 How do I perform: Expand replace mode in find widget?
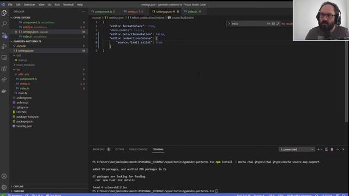229,23
